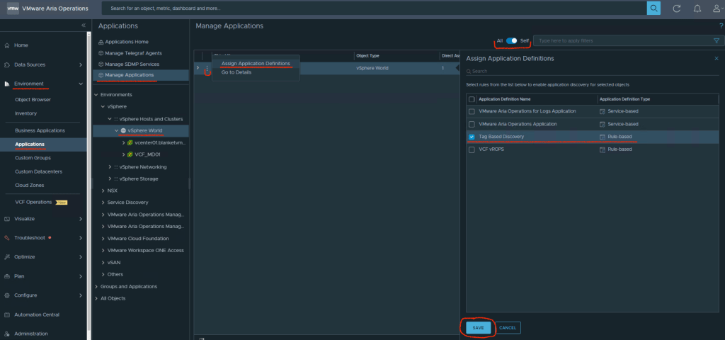Open Cloud Zones link
Viewport: 725px width, 340px height.
(30, 185)
